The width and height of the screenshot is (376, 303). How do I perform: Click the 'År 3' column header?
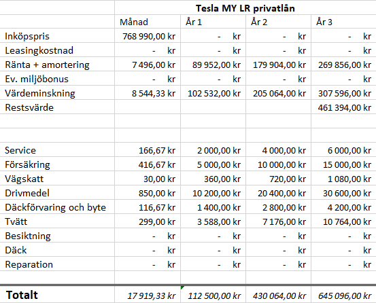(343, 22)
